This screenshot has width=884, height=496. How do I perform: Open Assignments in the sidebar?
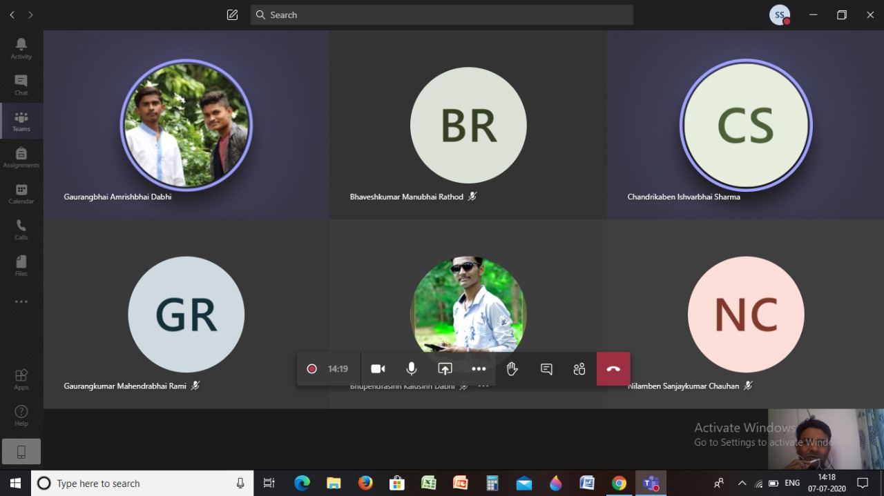[x=21, y=157]
